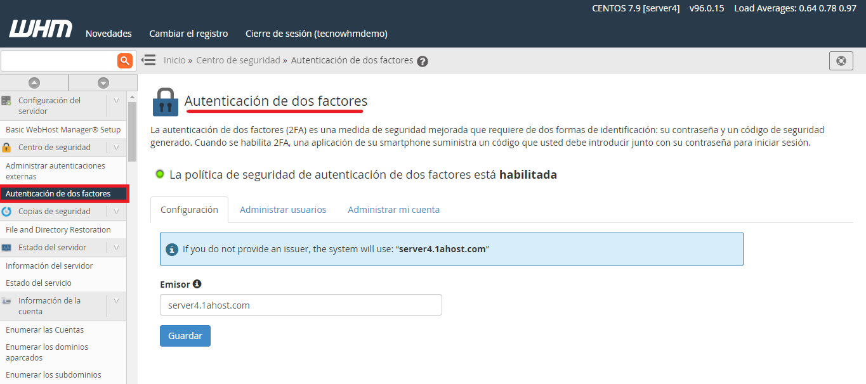Open Novedades in the top bar
Screen dimensions: 866x384
108,34
